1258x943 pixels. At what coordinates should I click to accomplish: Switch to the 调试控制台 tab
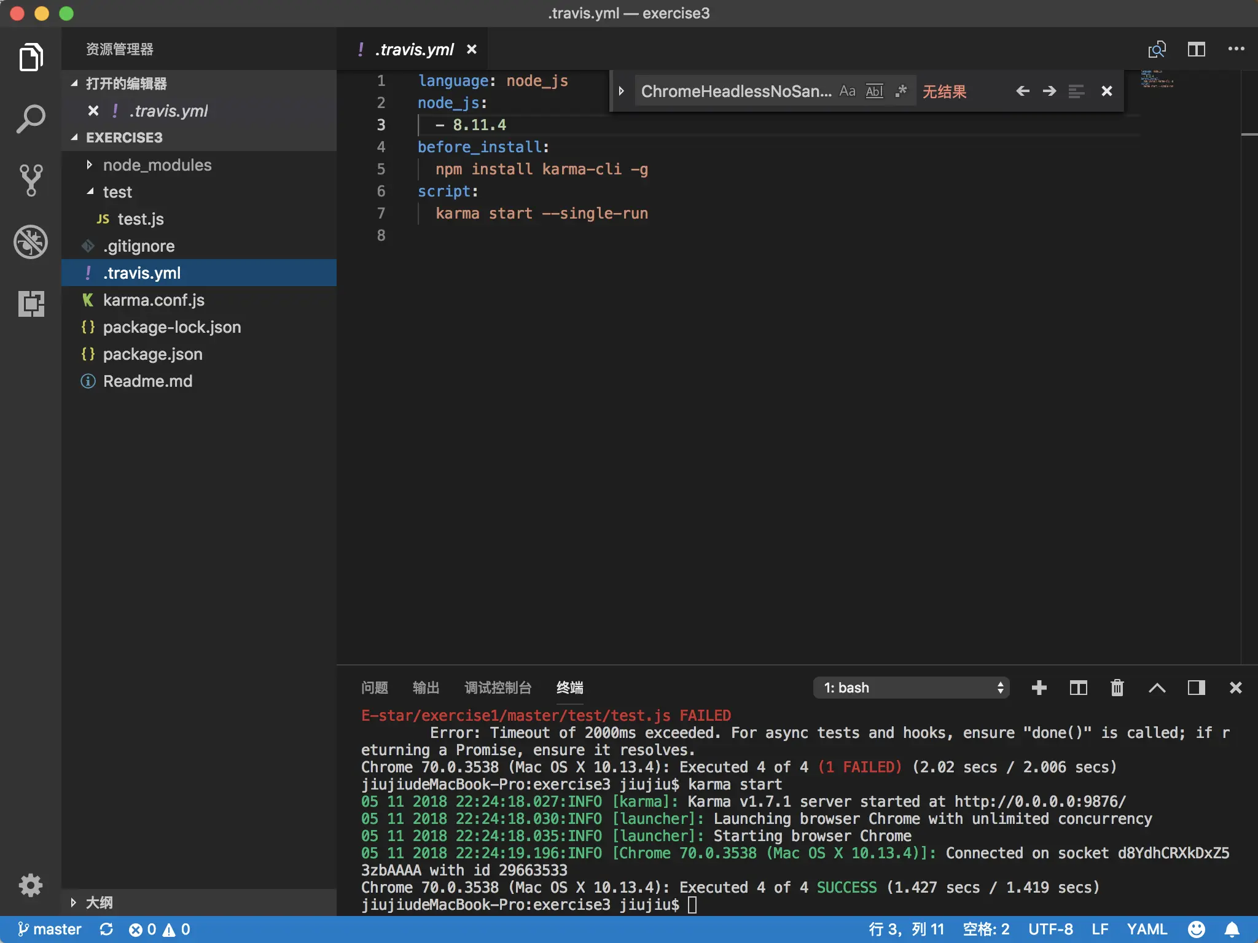pyautogui.click(x=498, y=688)
